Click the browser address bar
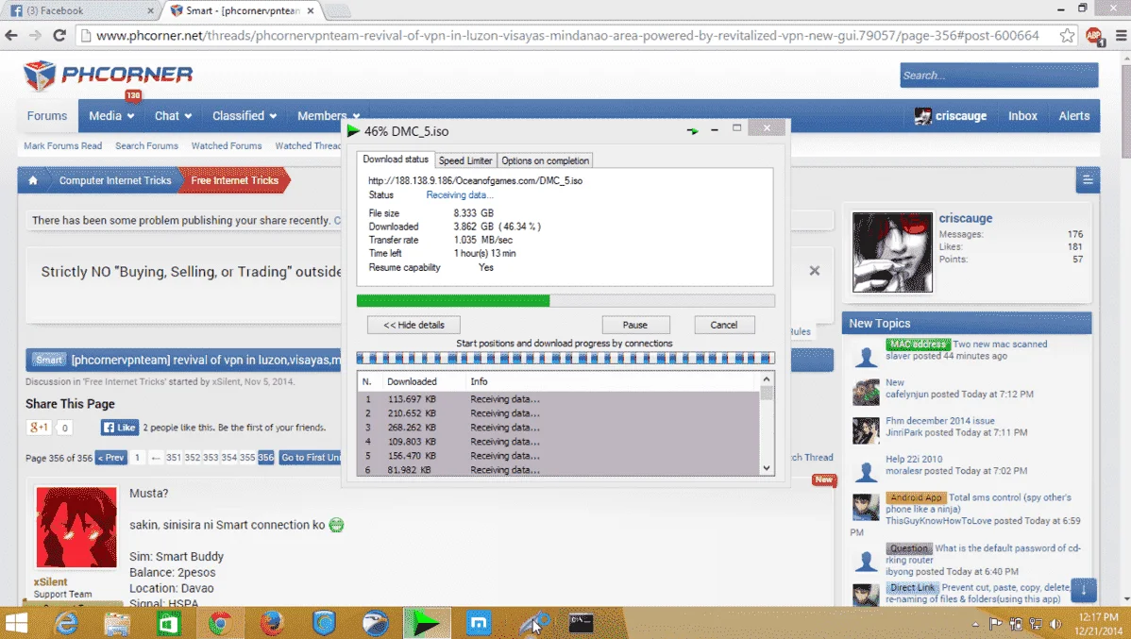The height and width of the screenshot is (639, 1131). pos(567,35)
